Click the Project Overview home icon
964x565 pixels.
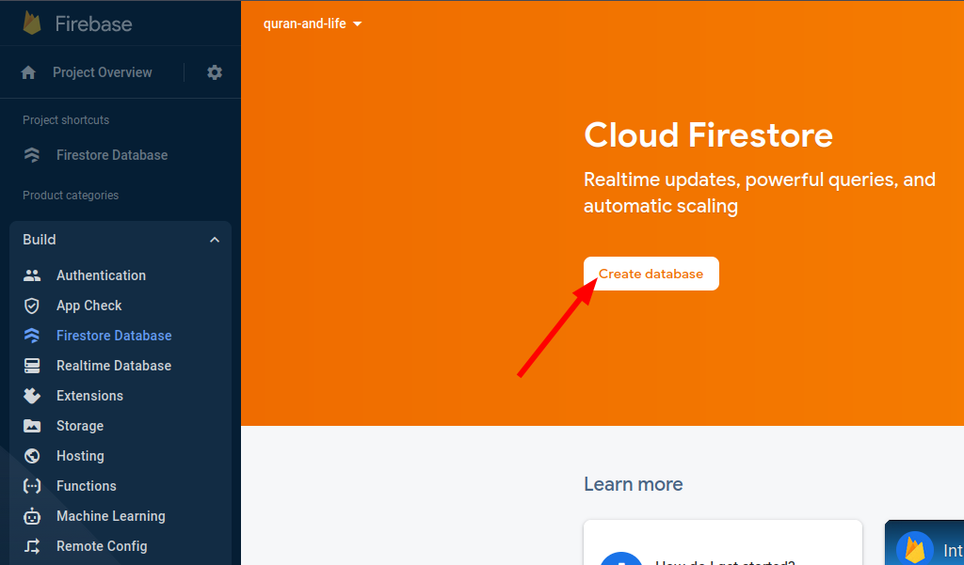pyautogui.click(x=28, y=72)
